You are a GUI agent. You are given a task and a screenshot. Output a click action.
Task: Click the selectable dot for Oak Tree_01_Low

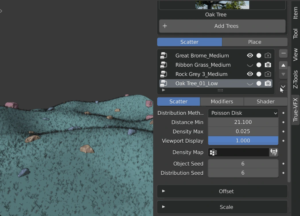pyautogui.click(x=259, y=83)
